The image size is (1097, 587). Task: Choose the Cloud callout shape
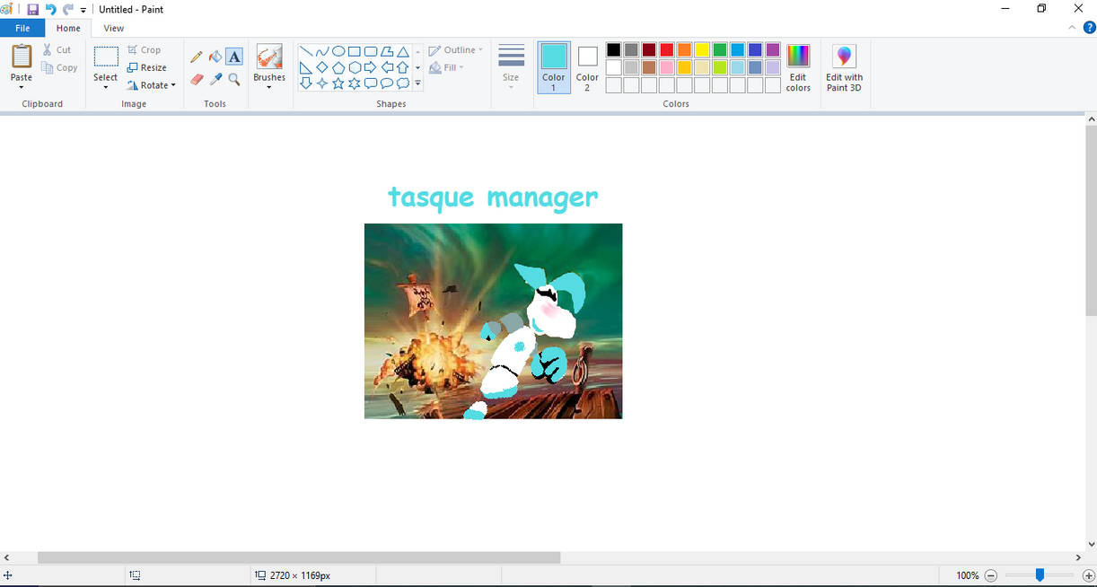(x=403, y=83)
